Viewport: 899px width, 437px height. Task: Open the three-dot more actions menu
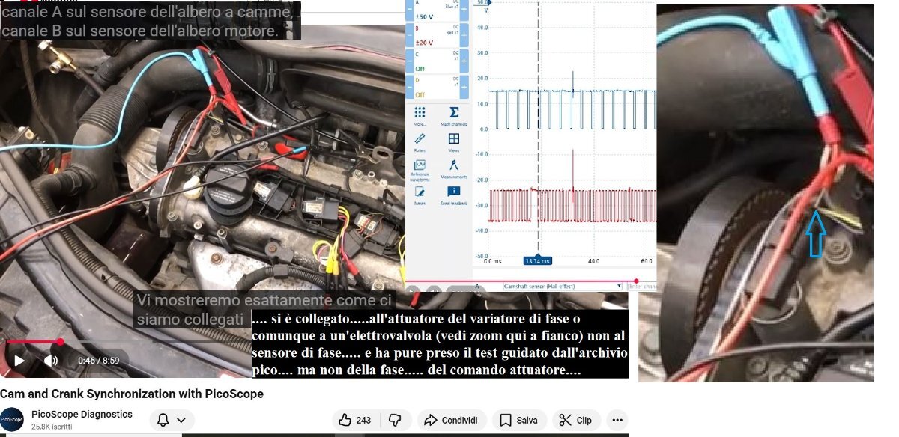(x=616, y=420)
